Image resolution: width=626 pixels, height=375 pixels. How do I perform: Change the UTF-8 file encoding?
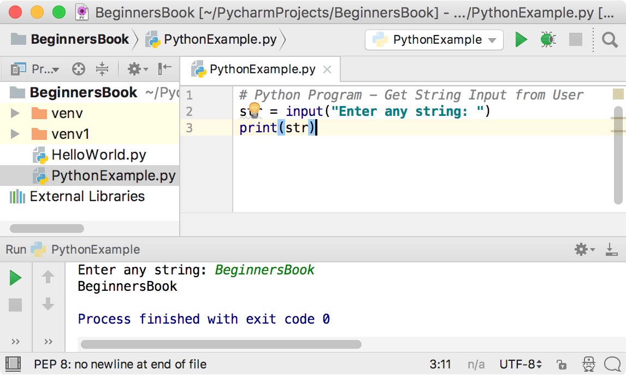point(521,364)
